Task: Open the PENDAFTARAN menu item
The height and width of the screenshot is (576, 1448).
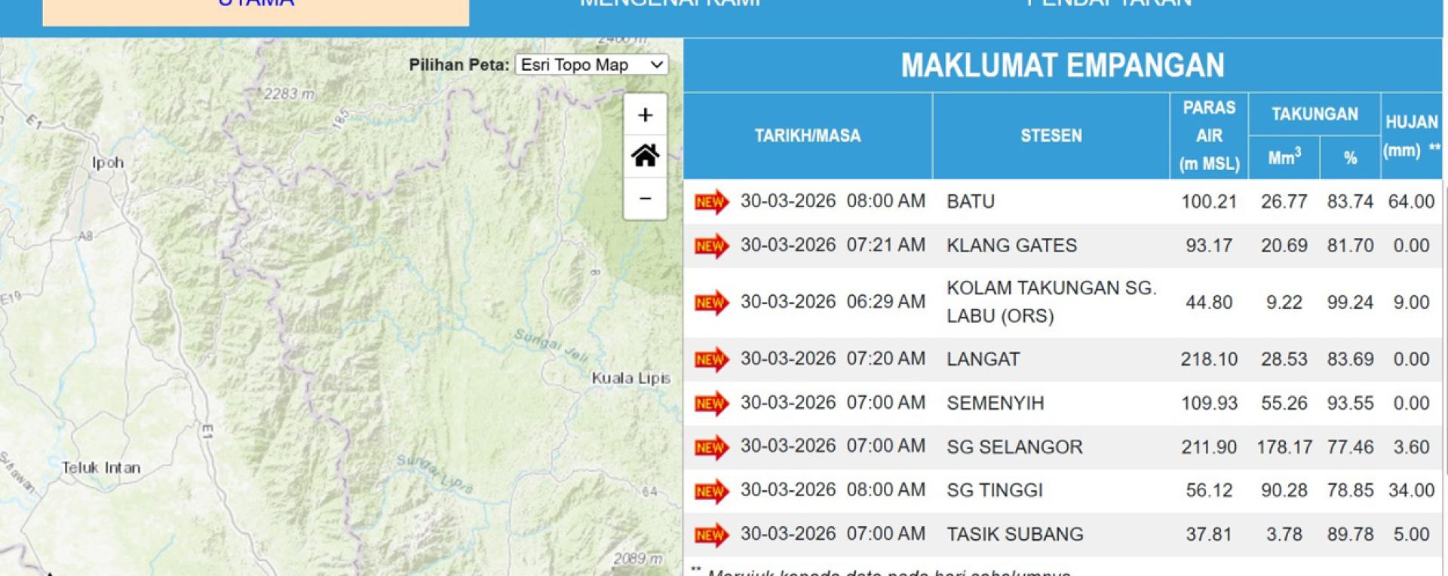Action: tap(1109, 5)
